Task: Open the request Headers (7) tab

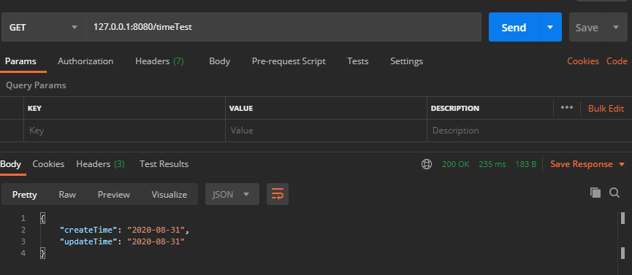Action: (159, 61)
